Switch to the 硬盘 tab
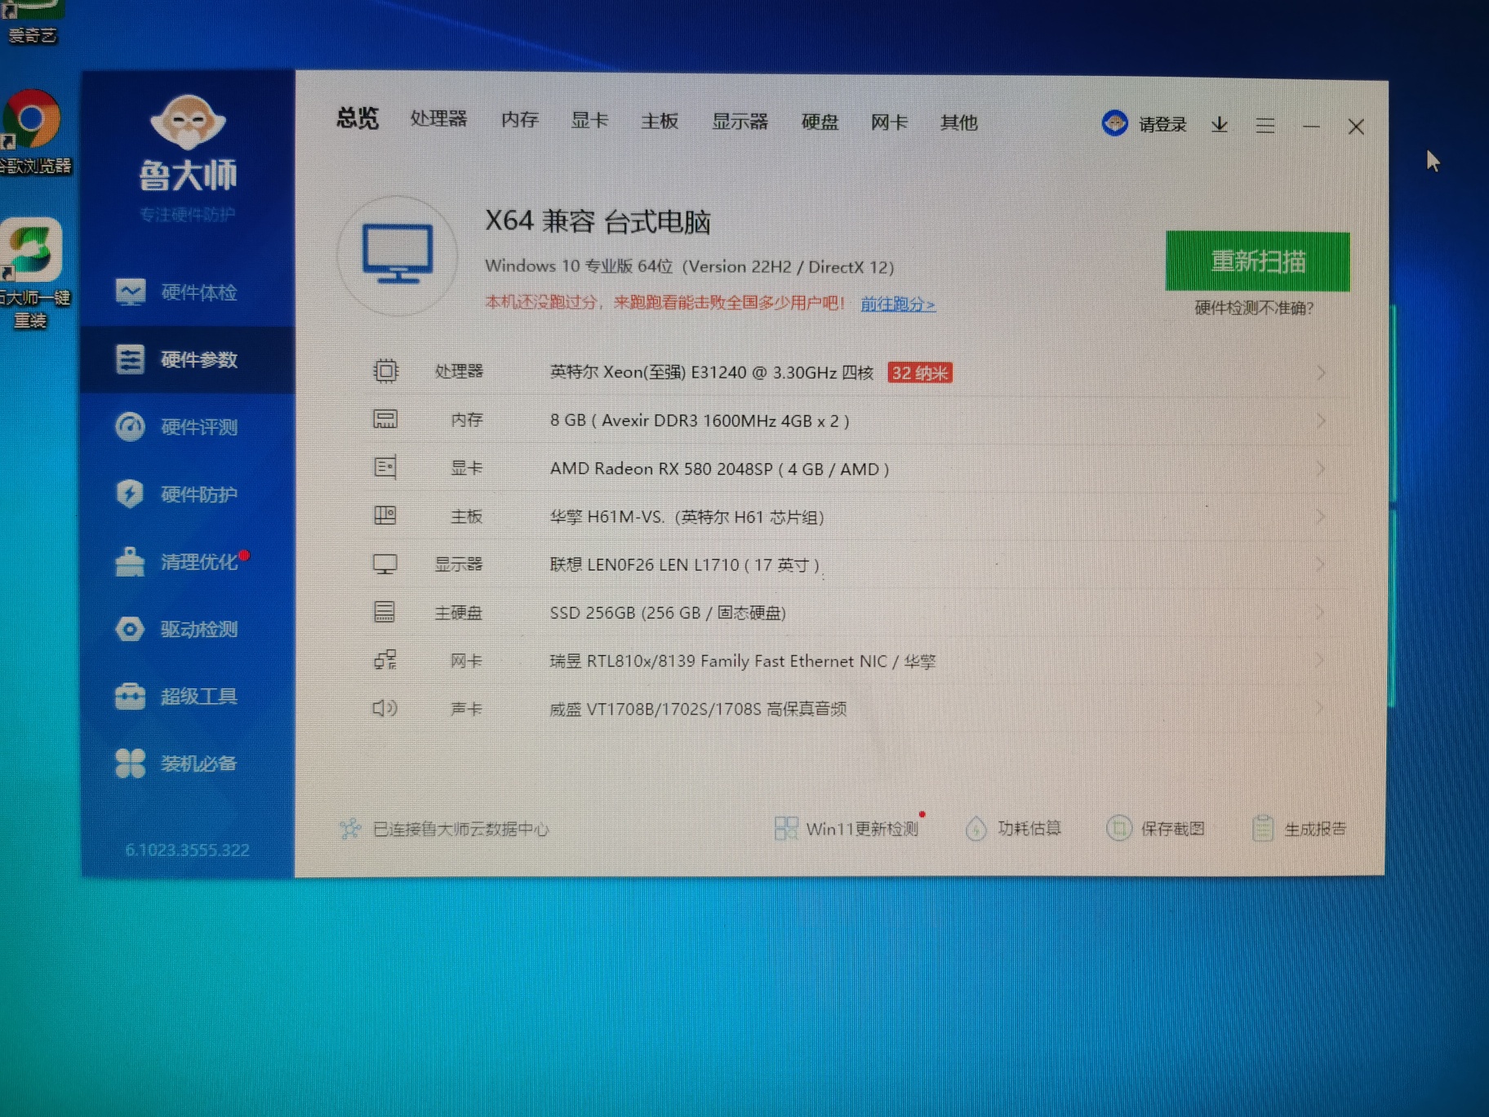Screen dimensions: 1489x1117 (819, 122)
